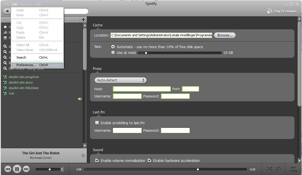Choose Preferences from the Edit menu

pyautogui.click(x=37, y=65)
